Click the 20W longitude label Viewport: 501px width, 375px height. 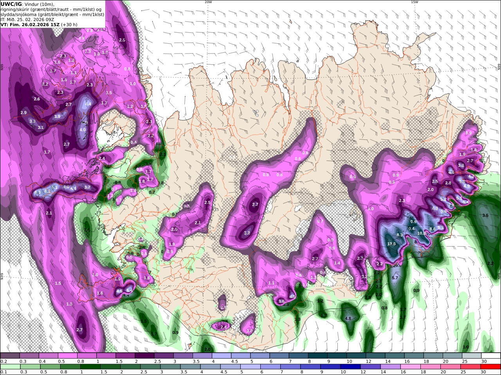click(208, 2)
